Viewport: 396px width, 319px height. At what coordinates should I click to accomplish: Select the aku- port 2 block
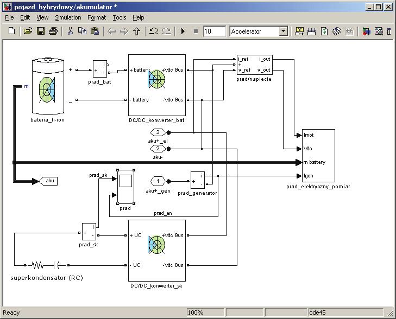click(x=158, y=149)
